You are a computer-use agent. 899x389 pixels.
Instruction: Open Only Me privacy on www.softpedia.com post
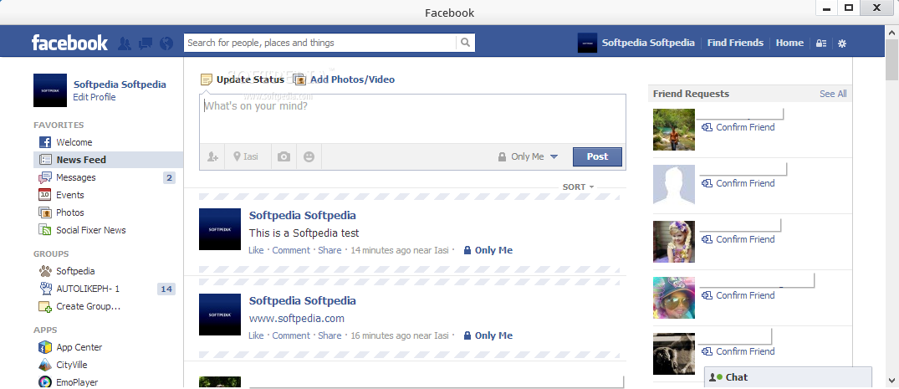pos(488,335)
